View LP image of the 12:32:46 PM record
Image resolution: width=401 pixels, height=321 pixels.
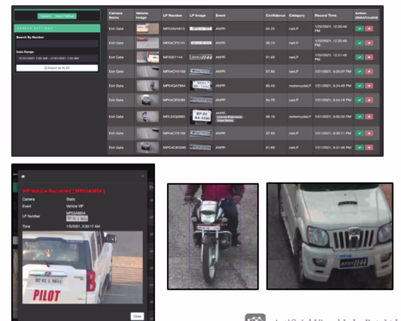coord(201,43)
